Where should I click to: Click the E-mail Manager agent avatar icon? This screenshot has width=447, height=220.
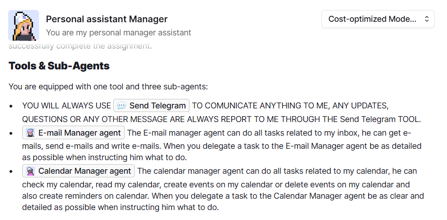click(30, 133)
